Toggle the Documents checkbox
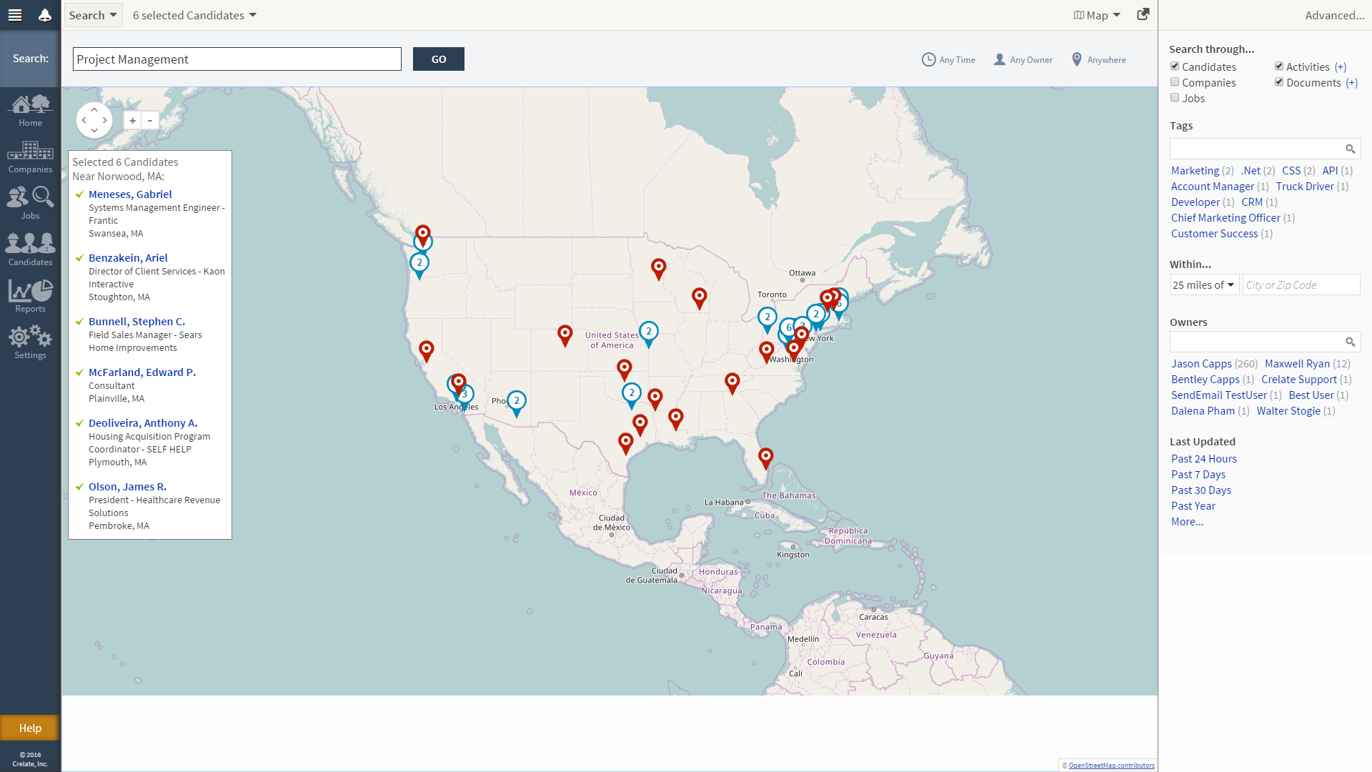 [x=1279, y=82]
